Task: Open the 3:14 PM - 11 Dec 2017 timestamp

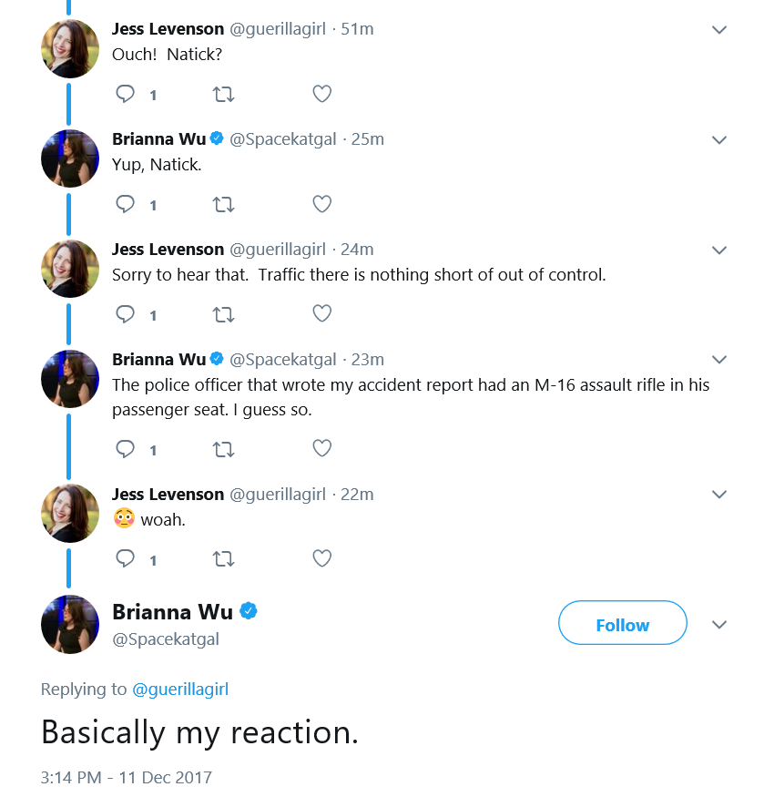Action: [126, 777]
